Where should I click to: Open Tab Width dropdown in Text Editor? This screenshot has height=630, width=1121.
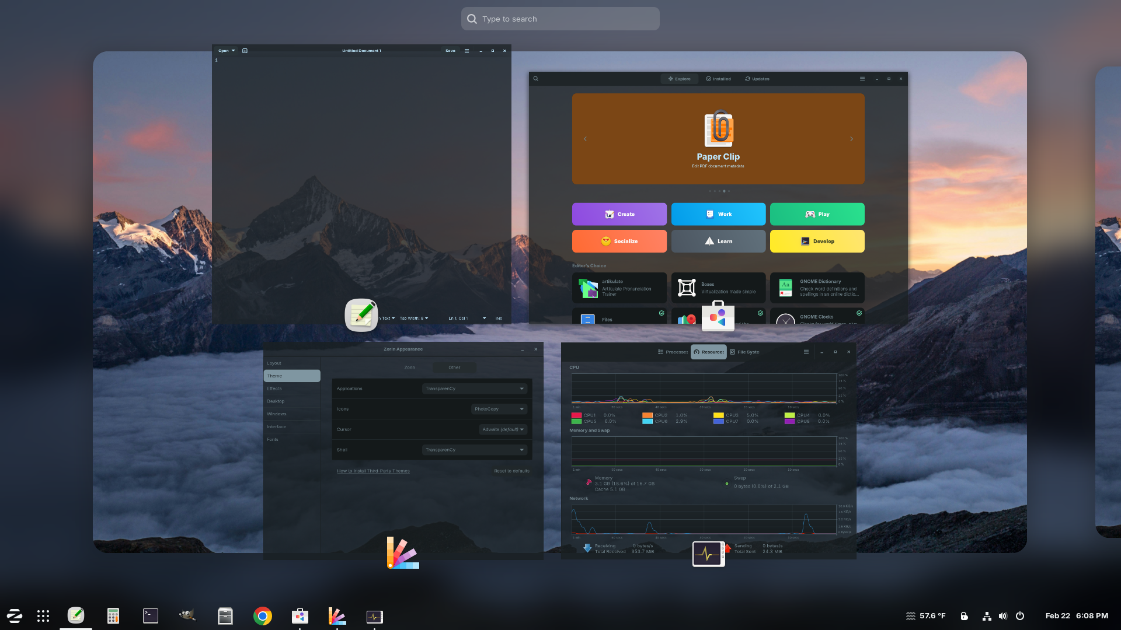[x=414, y=318]
